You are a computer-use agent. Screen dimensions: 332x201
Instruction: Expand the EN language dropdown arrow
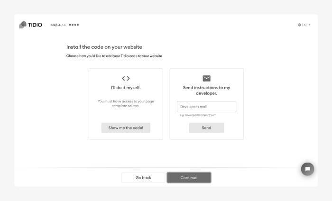tap(310, 25)
